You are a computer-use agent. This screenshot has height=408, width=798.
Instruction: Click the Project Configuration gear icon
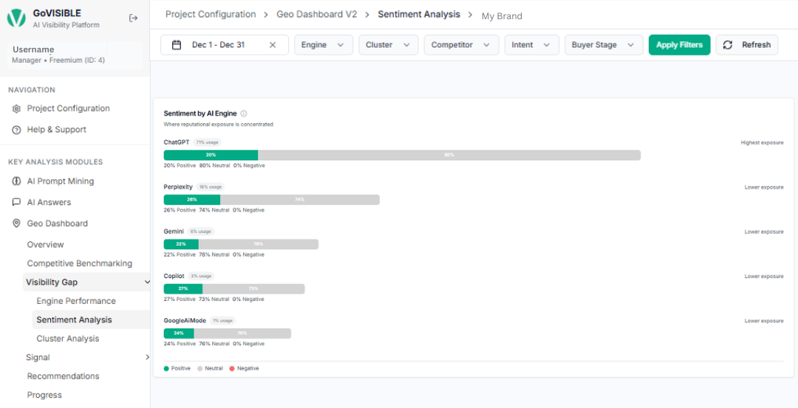pyautogui.click(x=16, y=108)
